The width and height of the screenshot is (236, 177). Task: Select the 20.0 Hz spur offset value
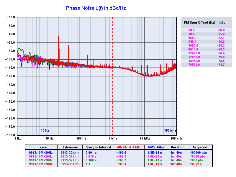click(x=191, y=30)
